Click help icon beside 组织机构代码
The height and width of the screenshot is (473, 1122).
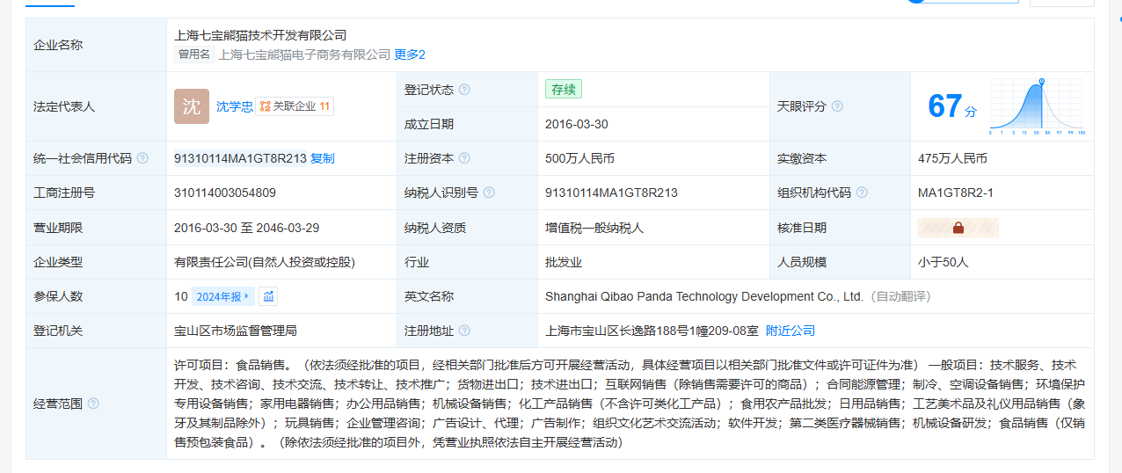862,193
